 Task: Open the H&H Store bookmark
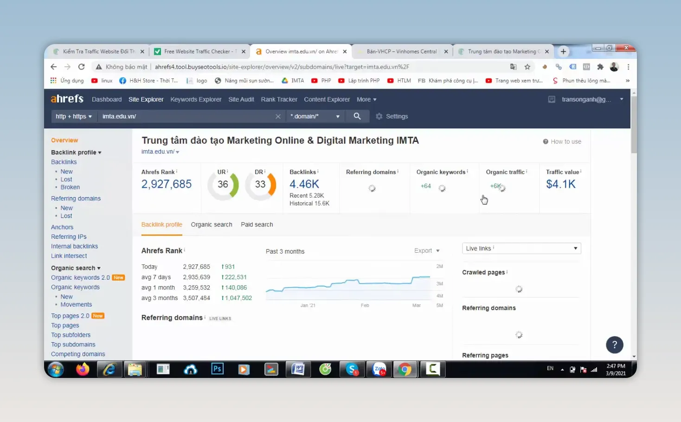pos(148,81)
